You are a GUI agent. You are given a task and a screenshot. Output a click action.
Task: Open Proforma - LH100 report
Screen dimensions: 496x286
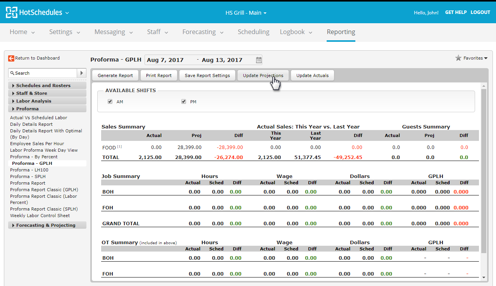click(x=29, y=170)
